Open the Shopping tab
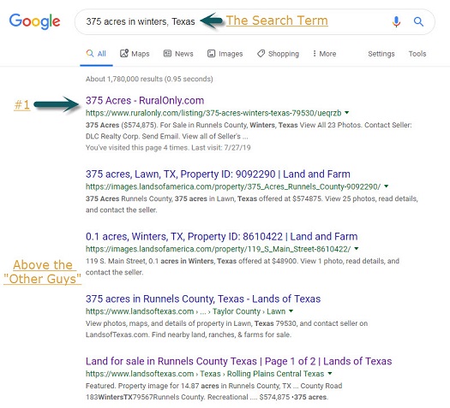 [x=278, y=54]
